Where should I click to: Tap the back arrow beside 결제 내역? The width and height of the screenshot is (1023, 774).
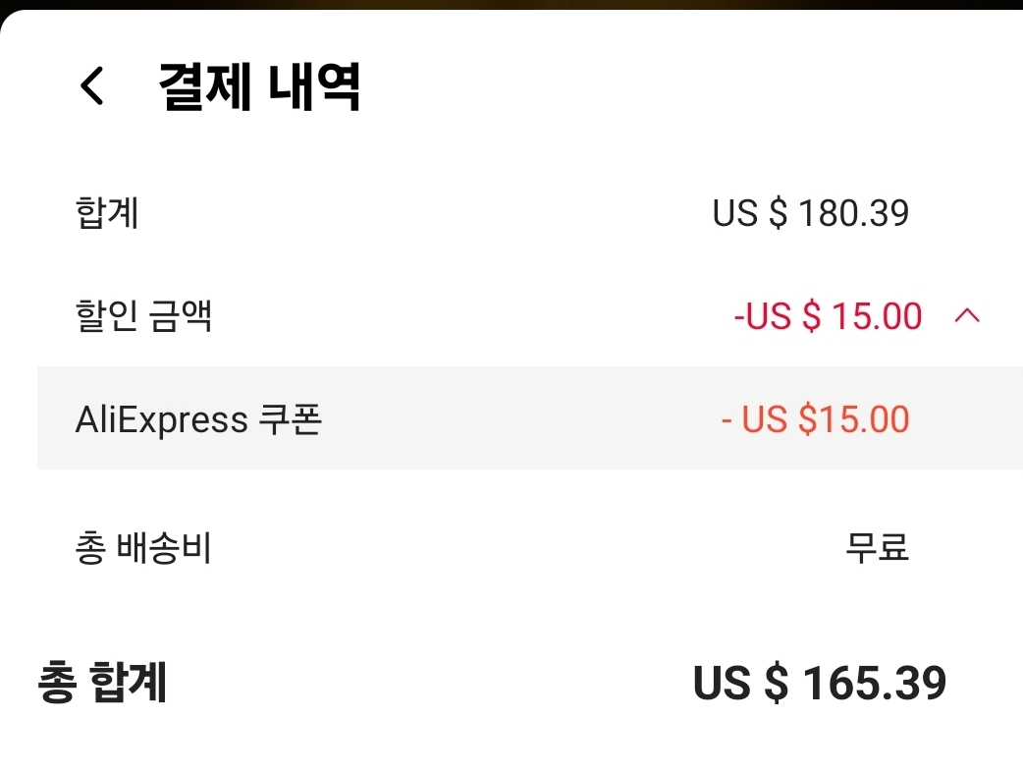click(x=92, y=87)
